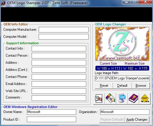
Task: Click the app icon in title bar
Action: (x=3, y=3)
